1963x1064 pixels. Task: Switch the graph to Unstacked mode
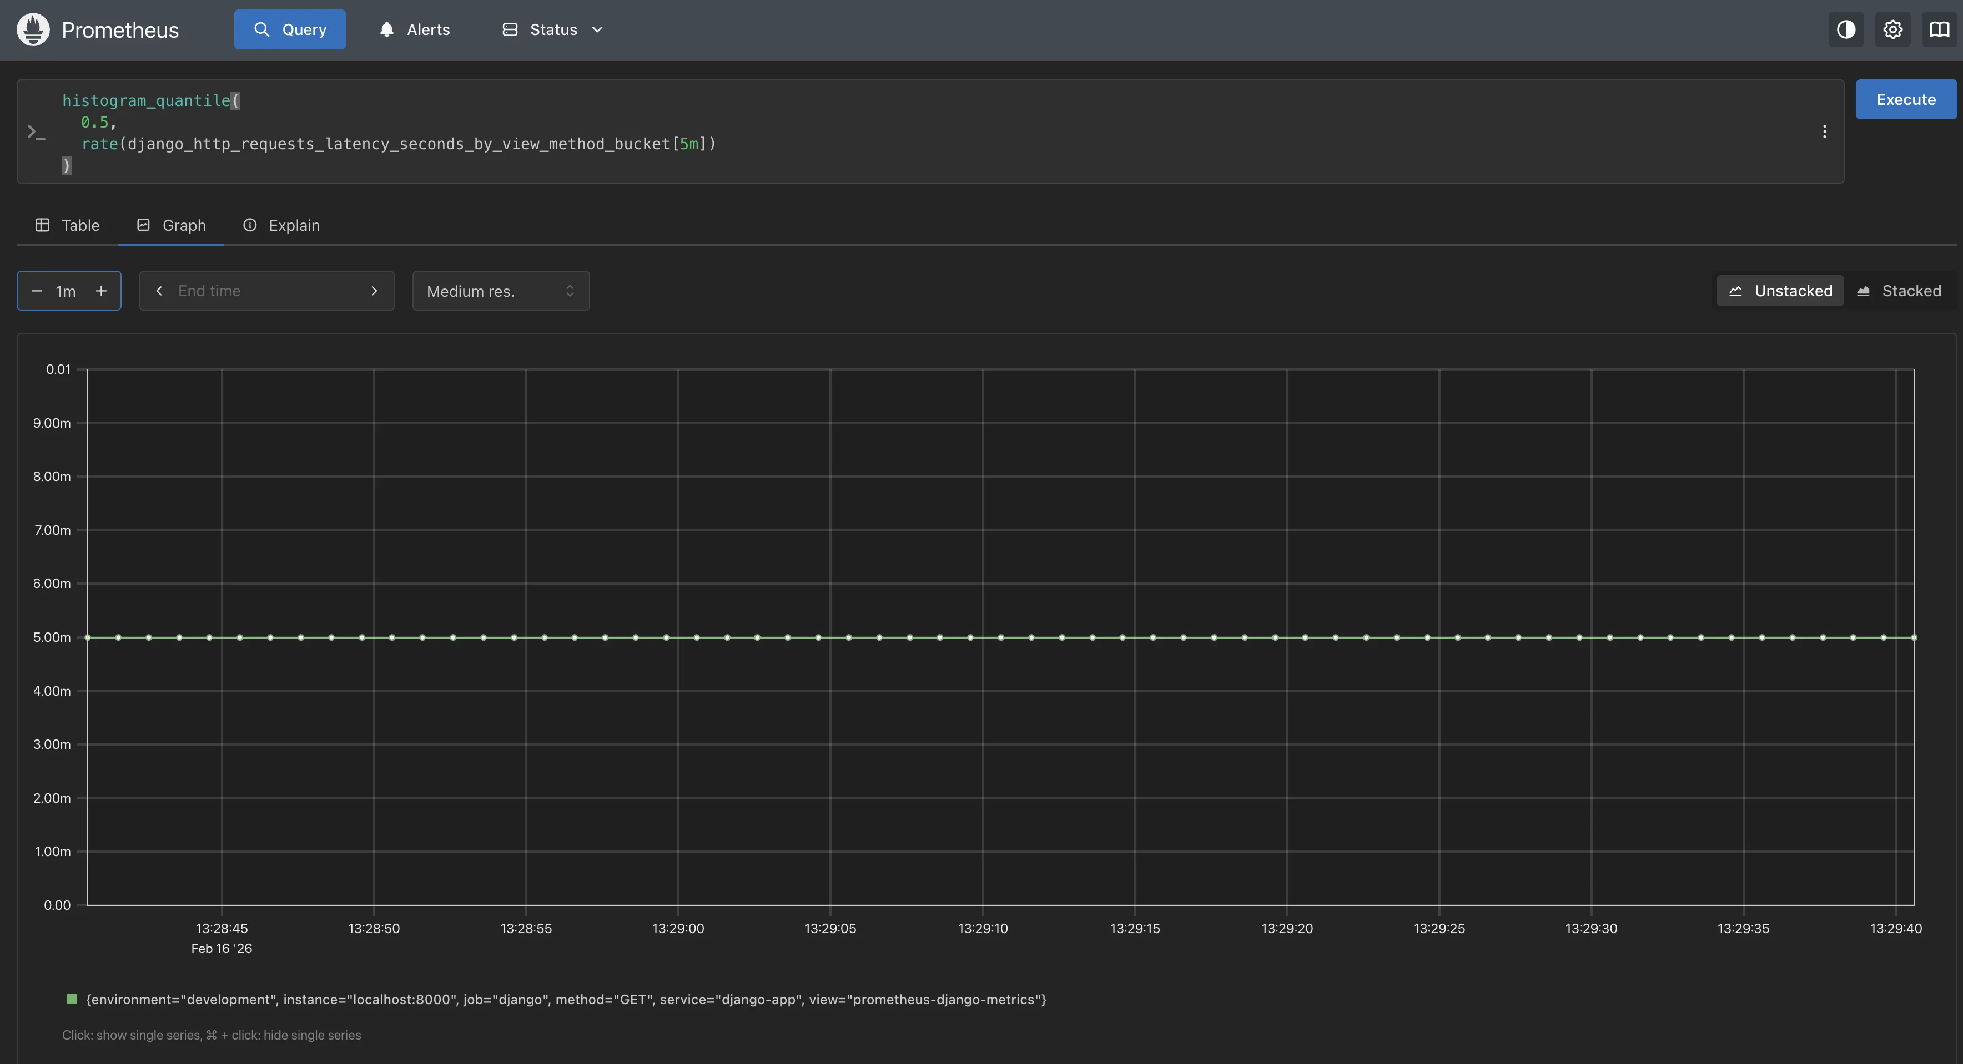[1780, 291]
